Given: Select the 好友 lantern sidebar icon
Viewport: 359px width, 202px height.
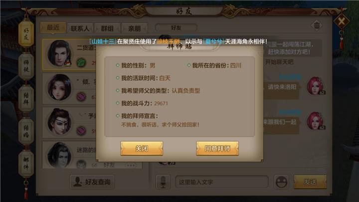Looking at the screenshot, I should point(26,33).
